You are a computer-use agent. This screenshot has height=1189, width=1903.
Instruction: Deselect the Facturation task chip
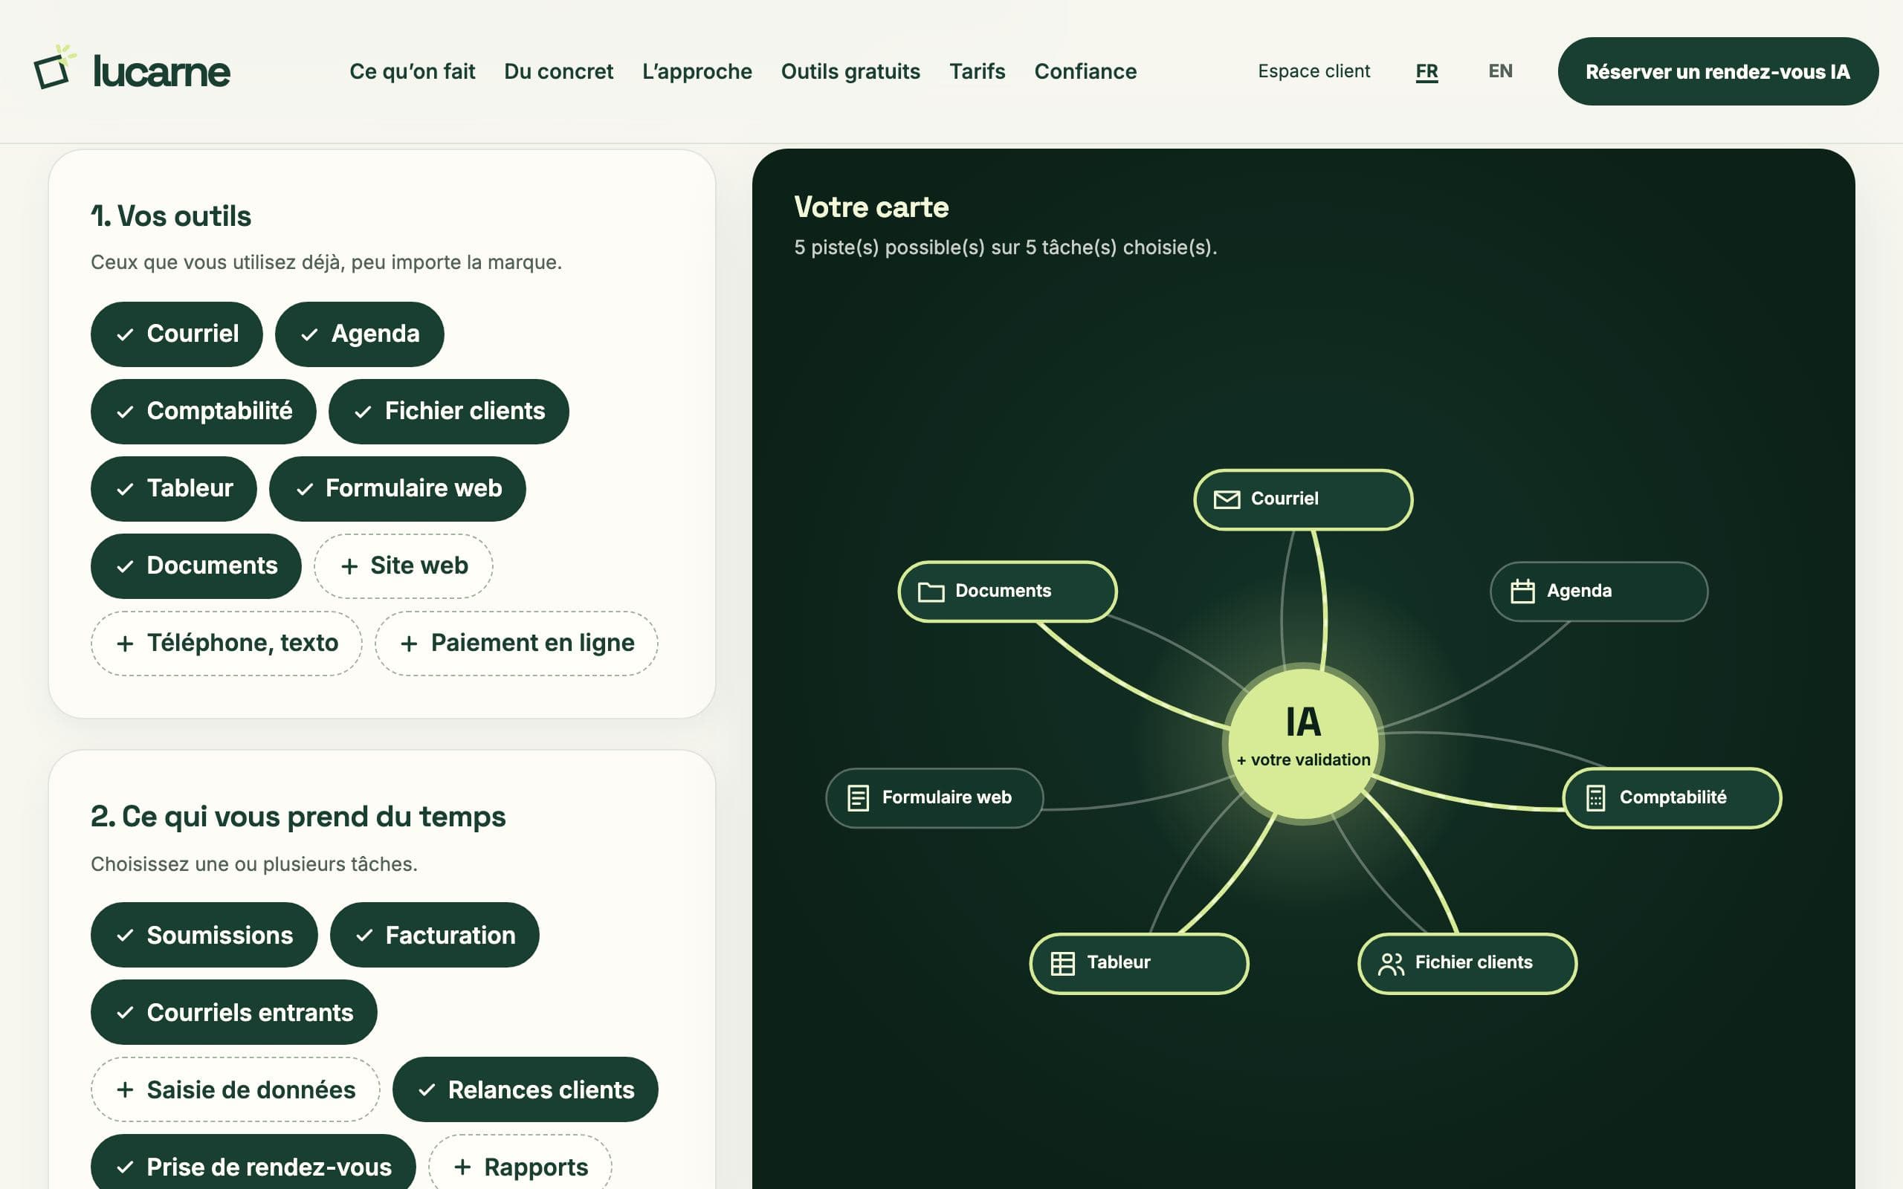tap(434, 935)
